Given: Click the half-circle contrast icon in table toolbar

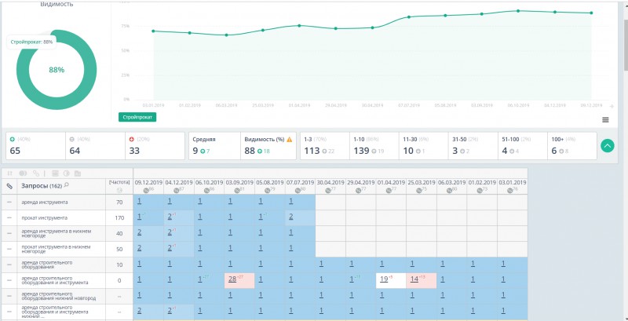Looking at the screenshot, I should point(67,173).
